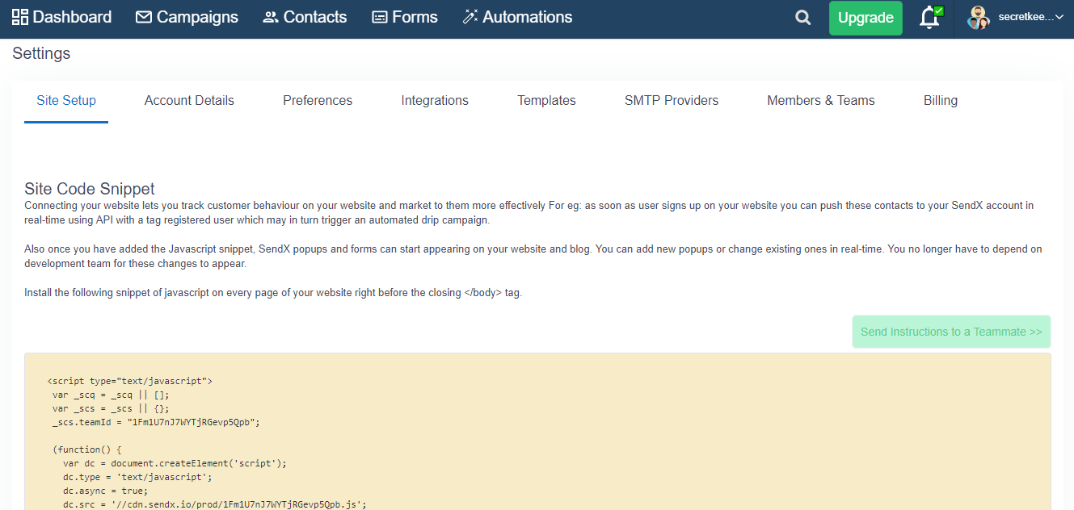Switch to the Account Details tab
The height and width of the screenshot is (510, 1074).
(189, 101)
